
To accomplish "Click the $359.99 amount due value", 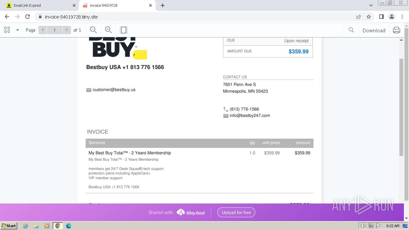I will click(x=298, y=51).
